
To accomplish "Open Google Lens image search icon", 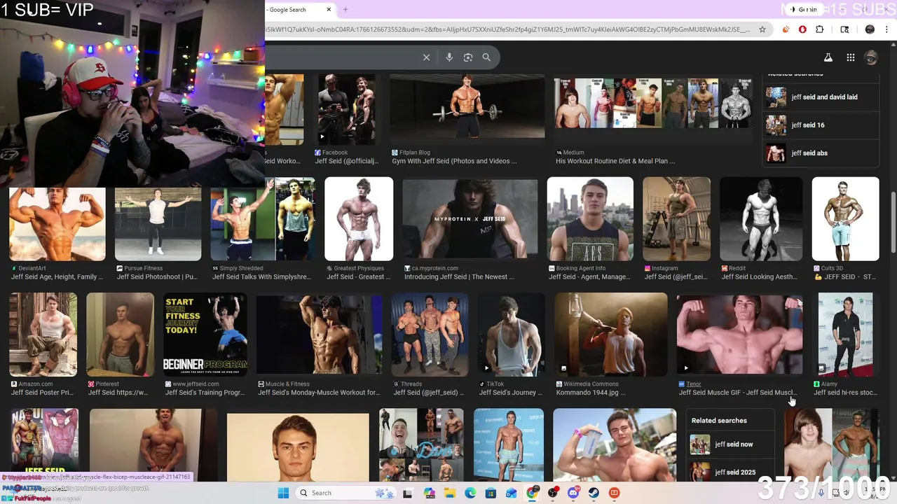I will (x=468, y=57).
